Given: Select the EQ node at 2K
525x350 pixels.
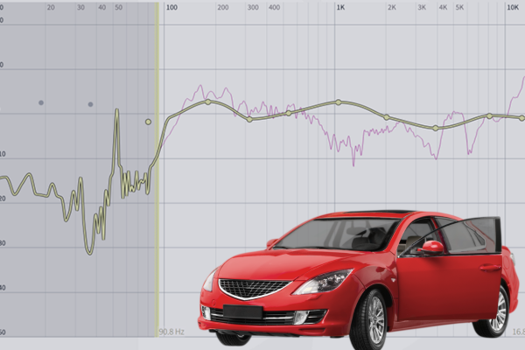Looking at the screenshot, I should tap(386, 117).
